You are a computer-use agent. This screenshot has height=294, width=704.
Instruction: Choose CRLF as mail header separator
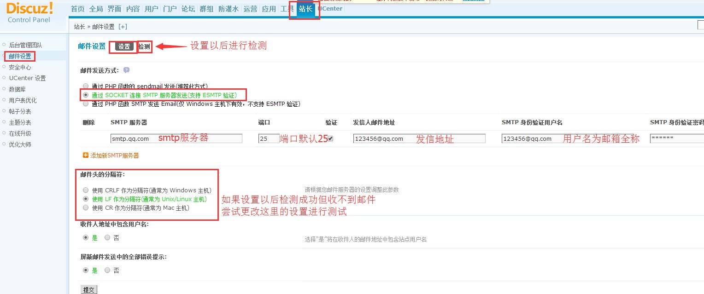click(85, 190)
